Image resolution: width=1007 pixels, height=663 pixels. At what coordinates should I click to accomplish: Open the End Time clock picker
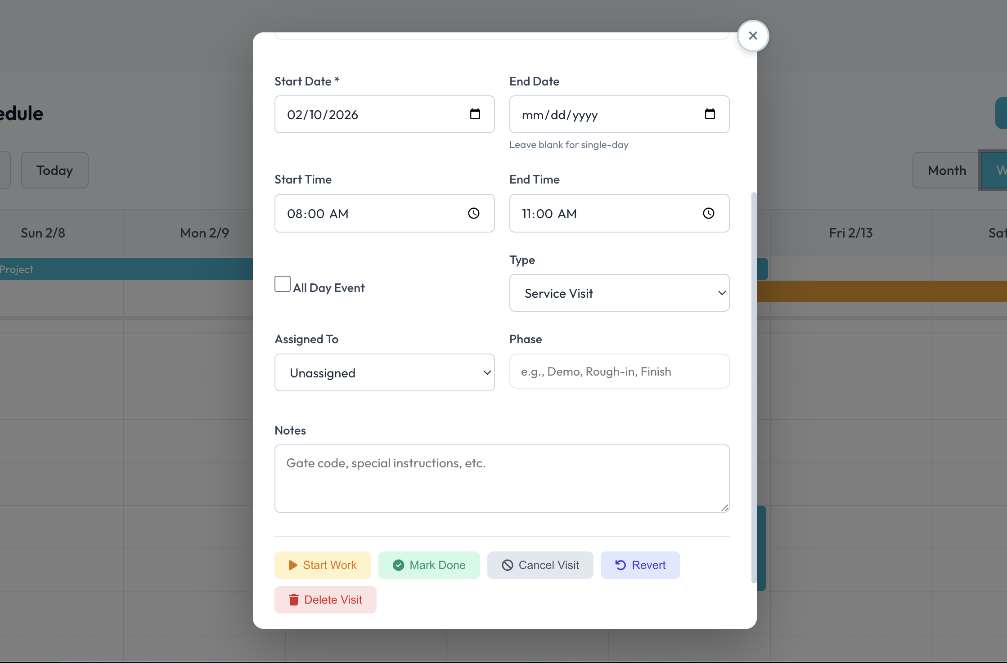pos(708,213)
